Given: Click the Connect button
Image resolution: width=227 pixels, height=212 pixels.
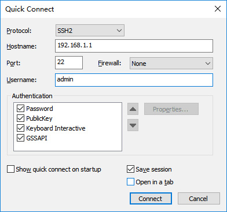Looking at the screenshot, I should 151,199.
